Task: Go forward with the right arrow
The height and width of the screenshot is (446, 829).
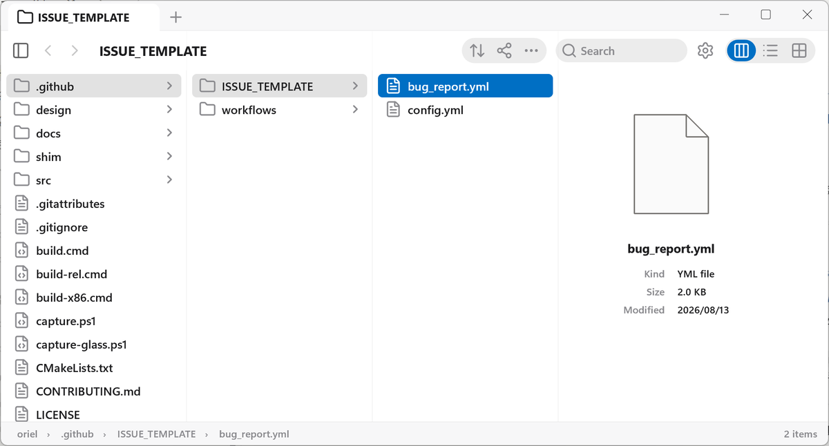Action: 75,50
